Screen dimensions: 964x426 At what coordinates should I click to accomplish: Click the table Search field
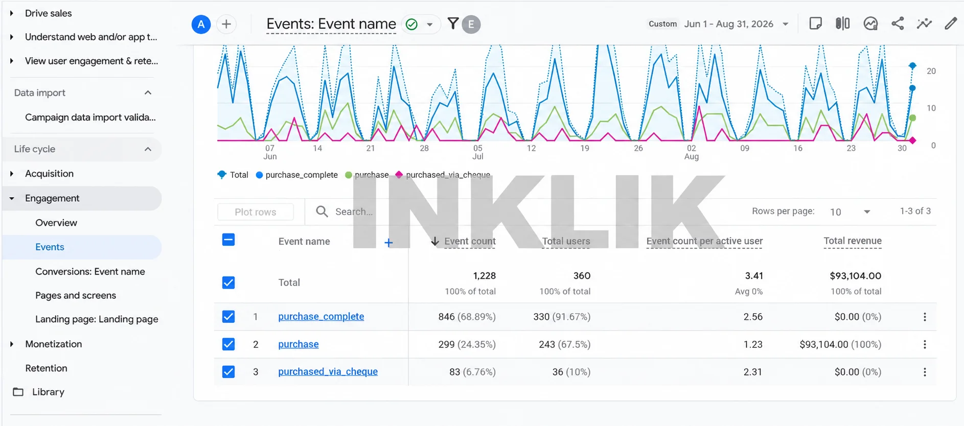[x=354, y=211]
